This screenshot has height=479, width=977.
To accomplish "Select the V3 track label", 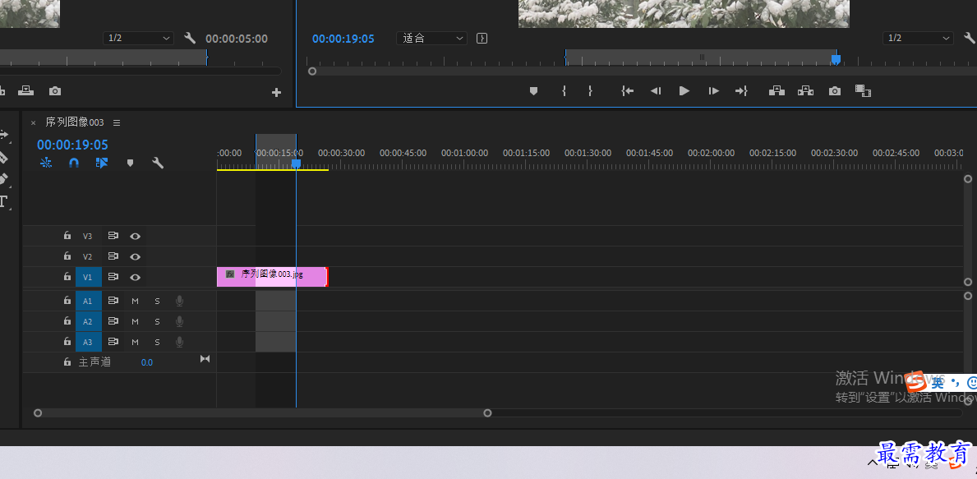I will tap(87, 237).
